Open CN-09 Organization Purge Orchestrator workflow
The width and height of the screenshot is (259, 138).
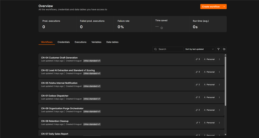coord(131,110)
